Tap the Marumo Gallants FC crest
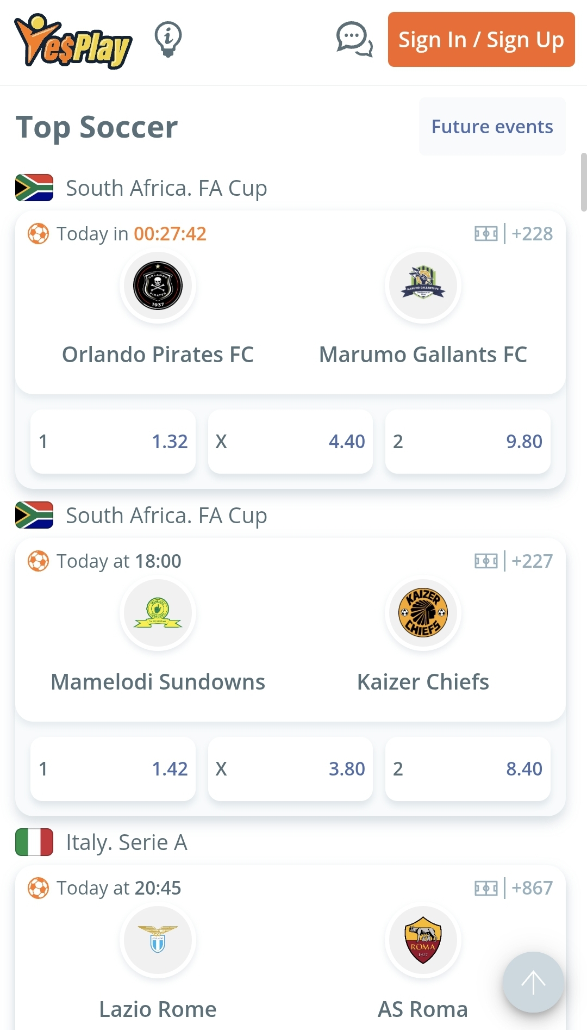 point(423,286)
